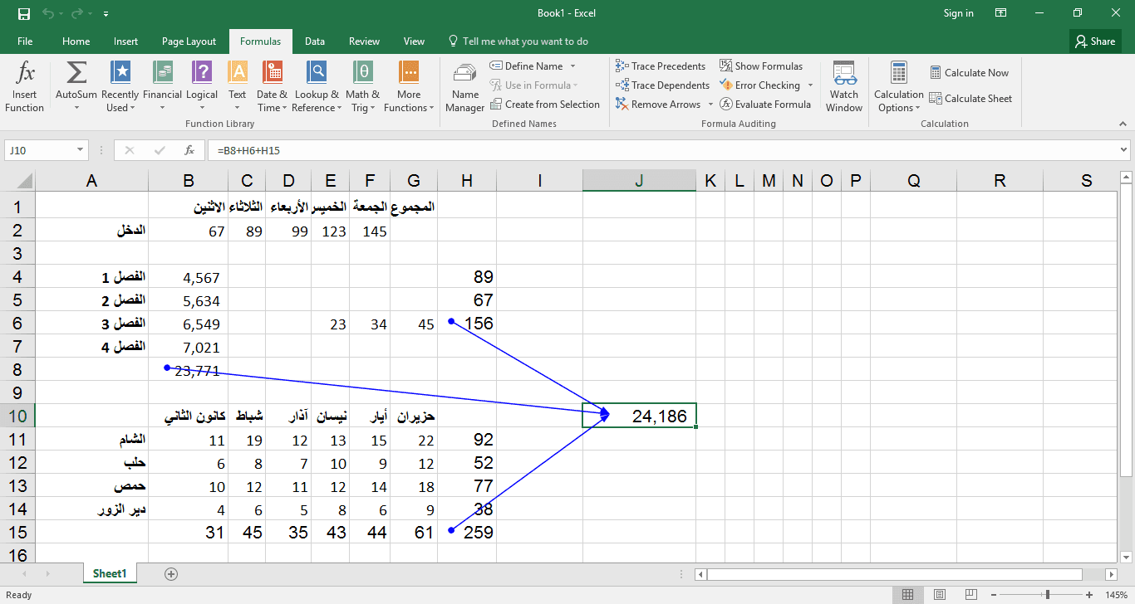
Task: Expand the Name Box dropdown
Action: 81,150
